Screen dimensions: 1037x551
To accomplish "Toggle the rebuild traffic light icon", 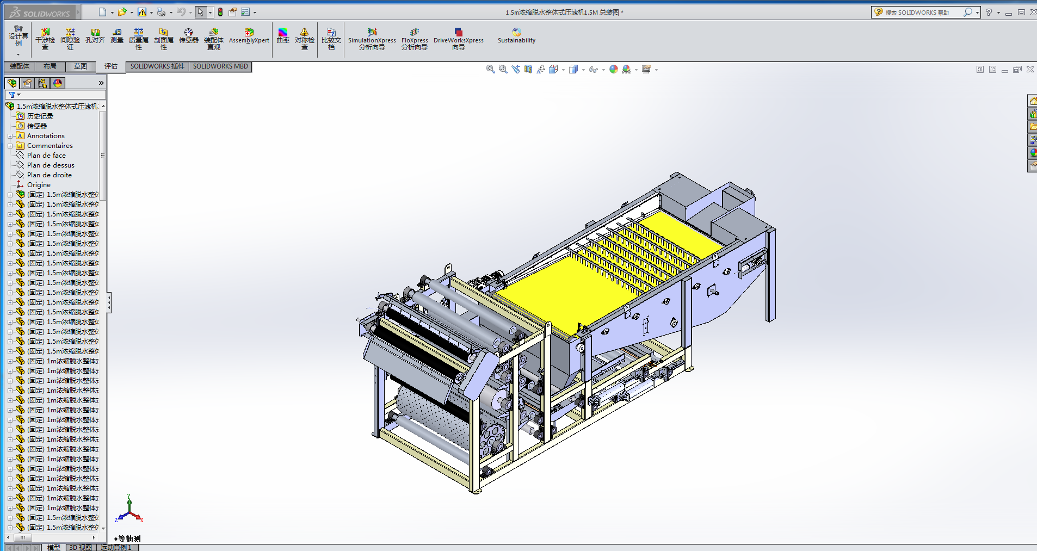I will 220,12.
